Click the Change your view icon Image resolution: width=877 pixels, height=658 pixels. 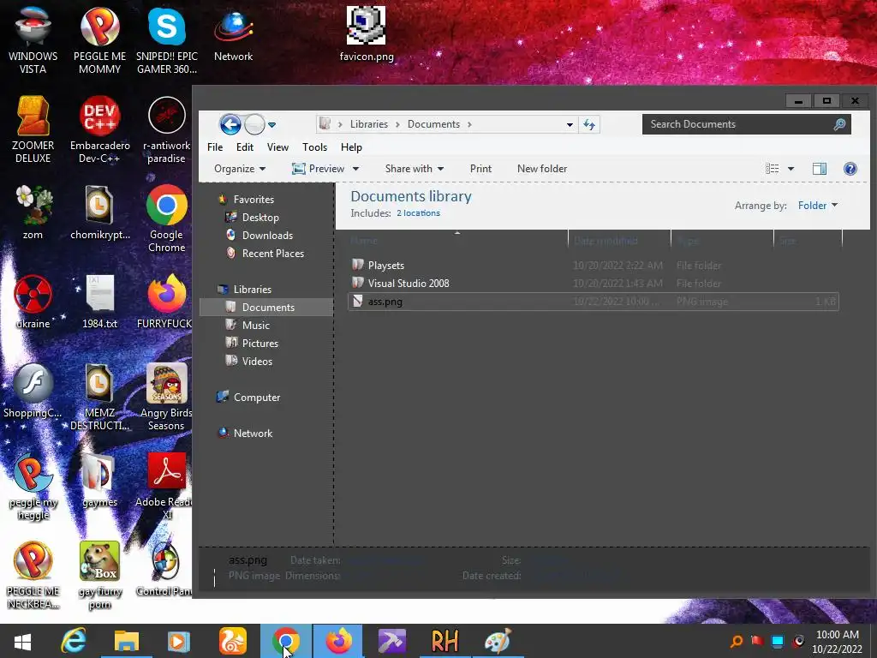[772, 169]
